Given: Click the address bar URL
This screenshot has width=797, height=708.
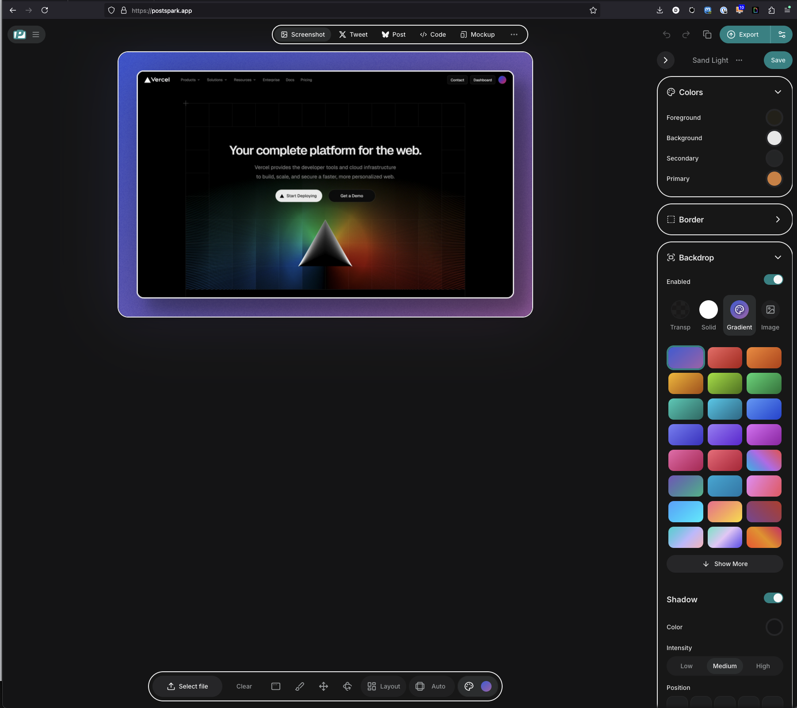Looking at the screenshot, I should [162, 11].
